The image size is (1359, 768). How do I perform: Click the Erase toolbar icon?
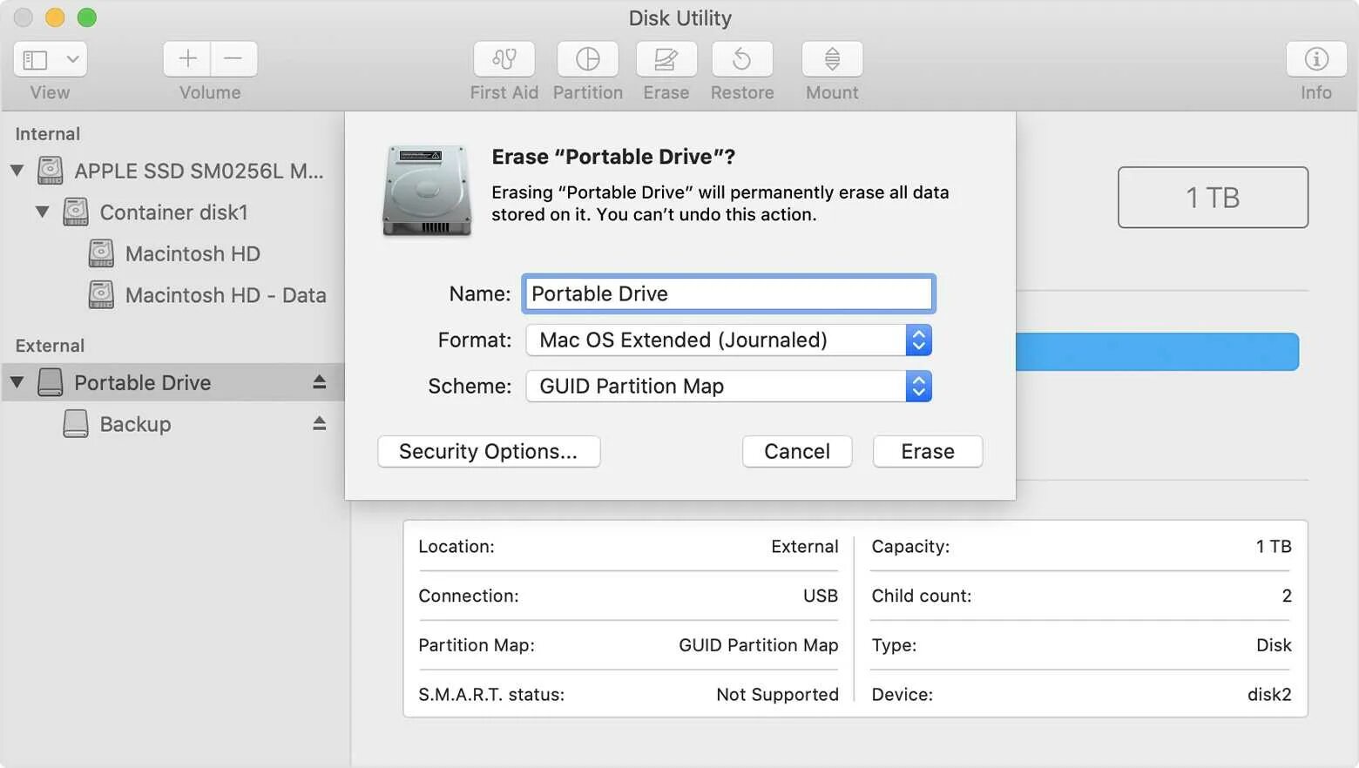point(666,59)
